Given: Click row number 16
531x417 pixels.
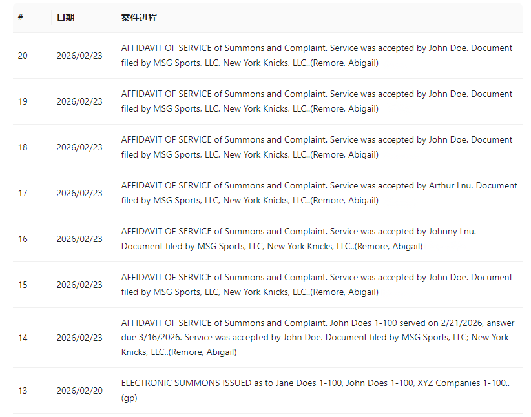Looking at the screenshot, I should click(23, 239).
